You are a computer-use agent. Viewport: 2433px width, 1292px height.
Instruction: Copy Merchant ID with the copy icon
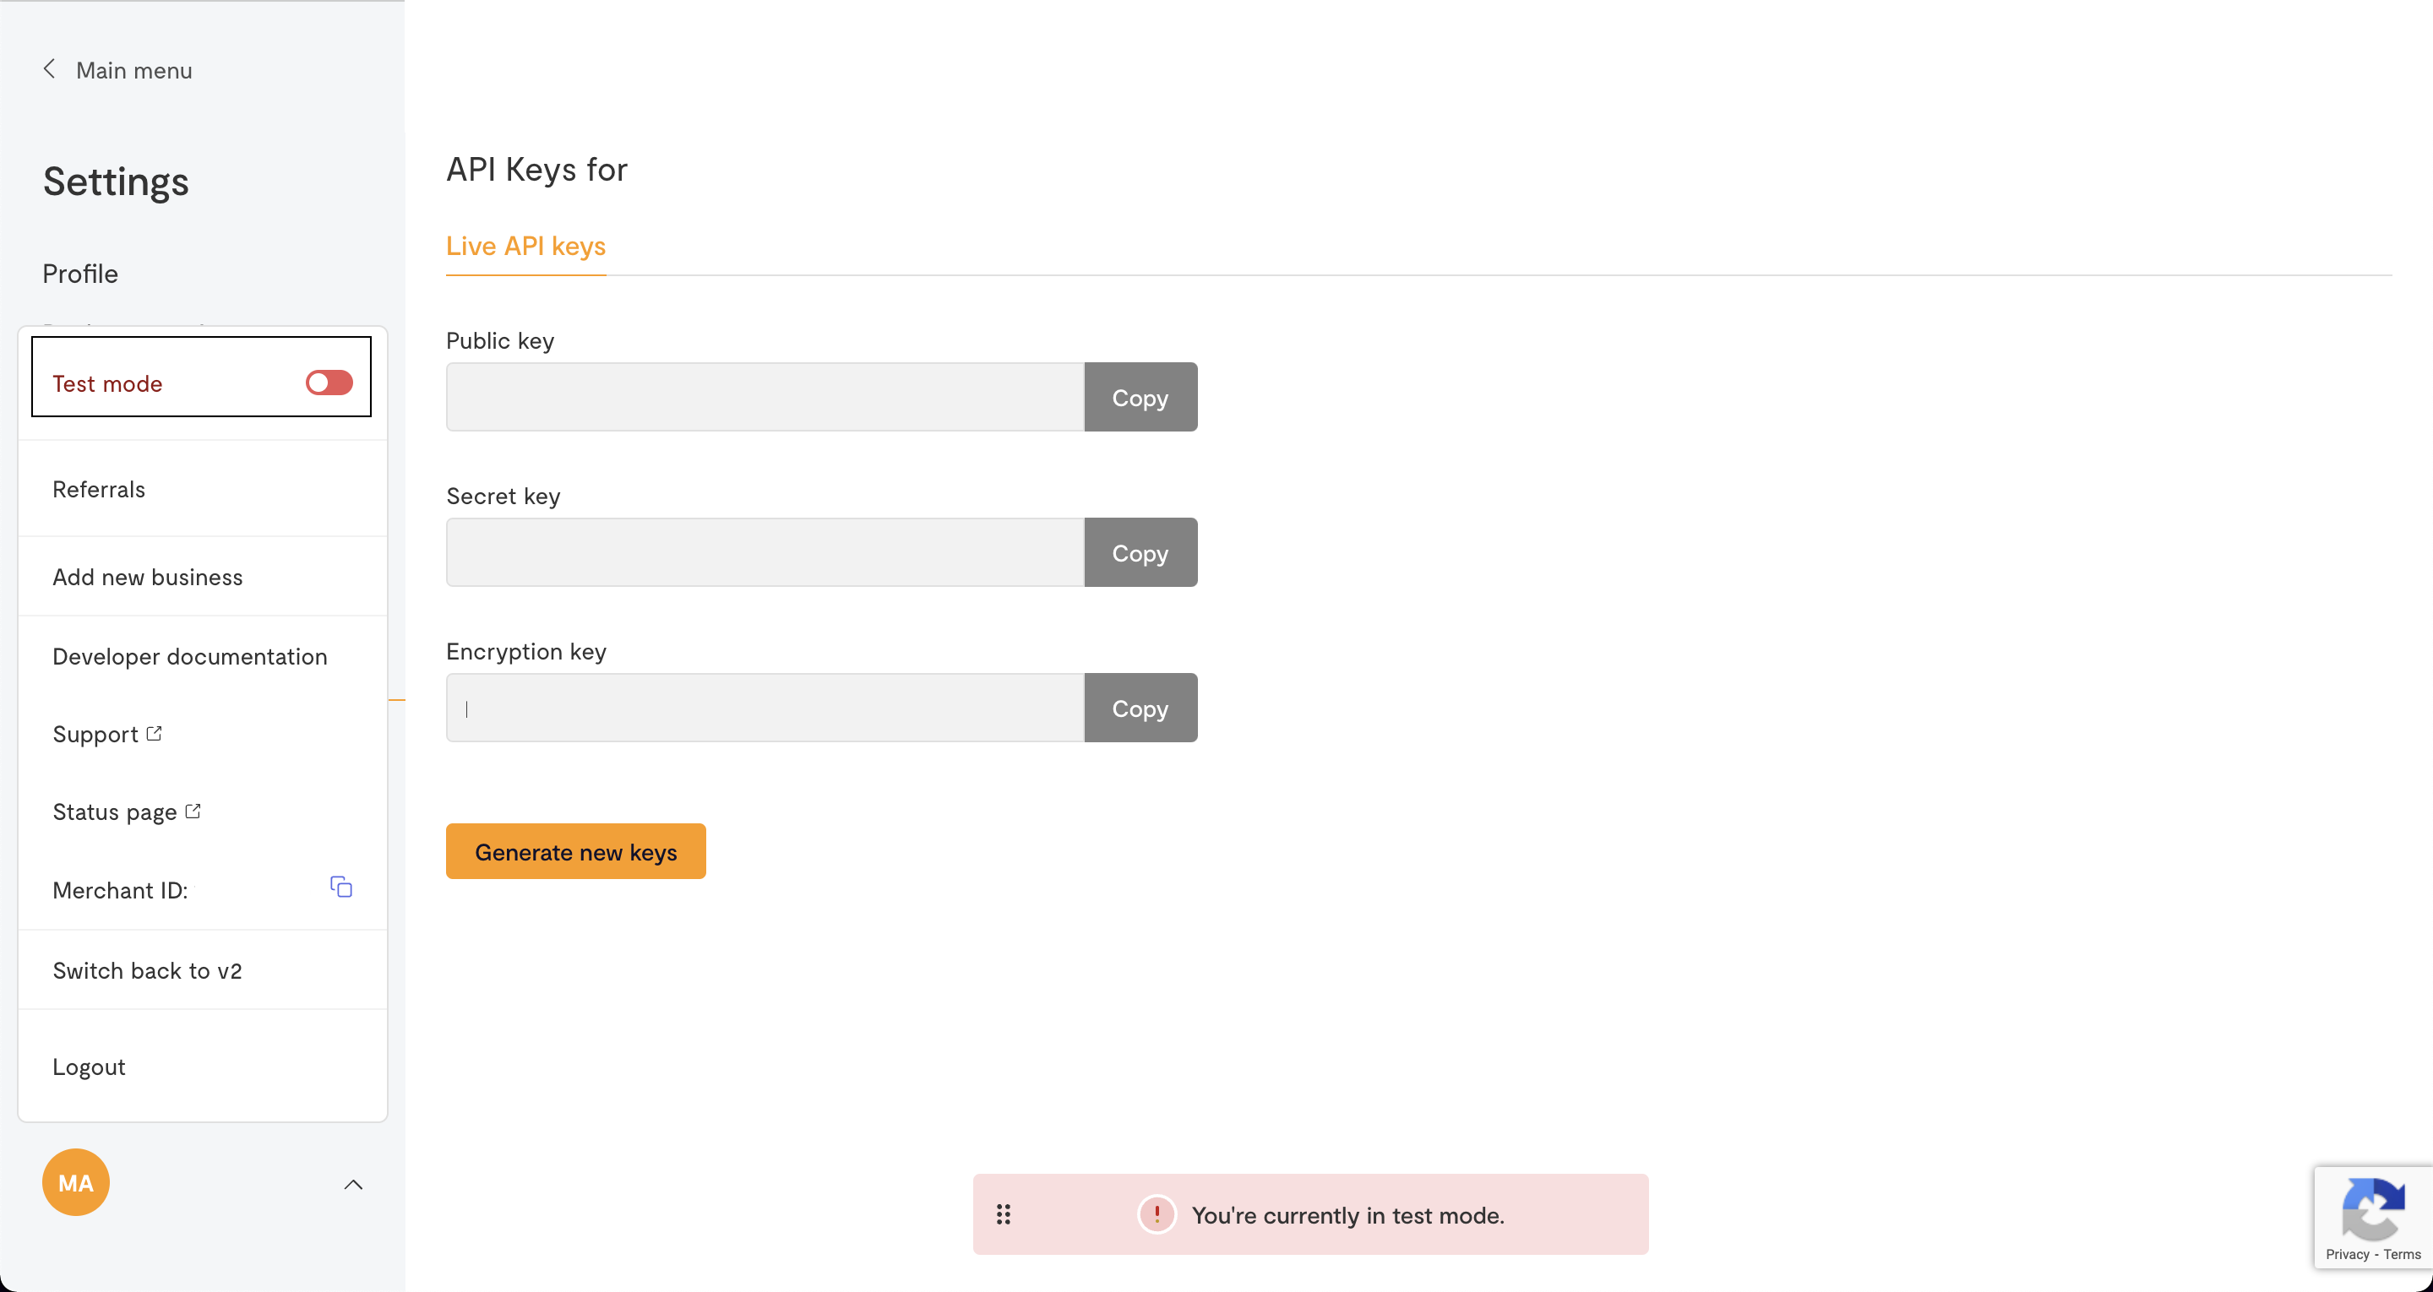(x=341, y=887)
